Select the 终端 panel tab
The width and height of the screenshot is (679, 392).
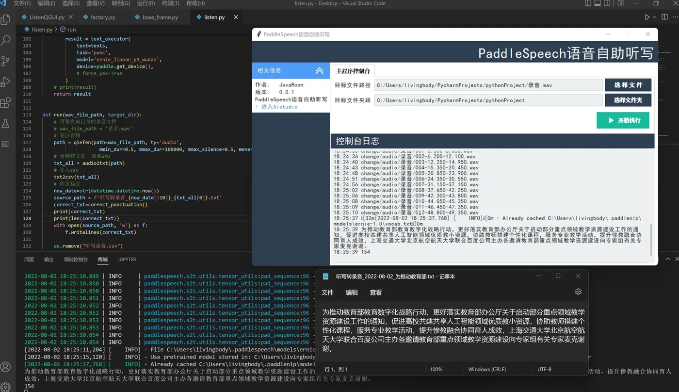pyautogui.click(x=103, y=260)
